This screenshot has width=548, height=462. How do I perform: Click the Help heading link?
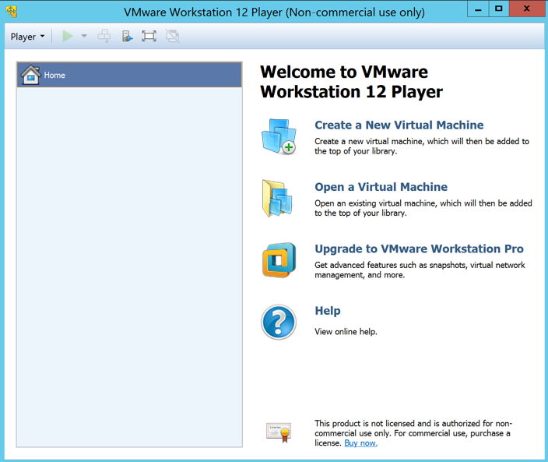pyautogui.click(x=328, y=311)
